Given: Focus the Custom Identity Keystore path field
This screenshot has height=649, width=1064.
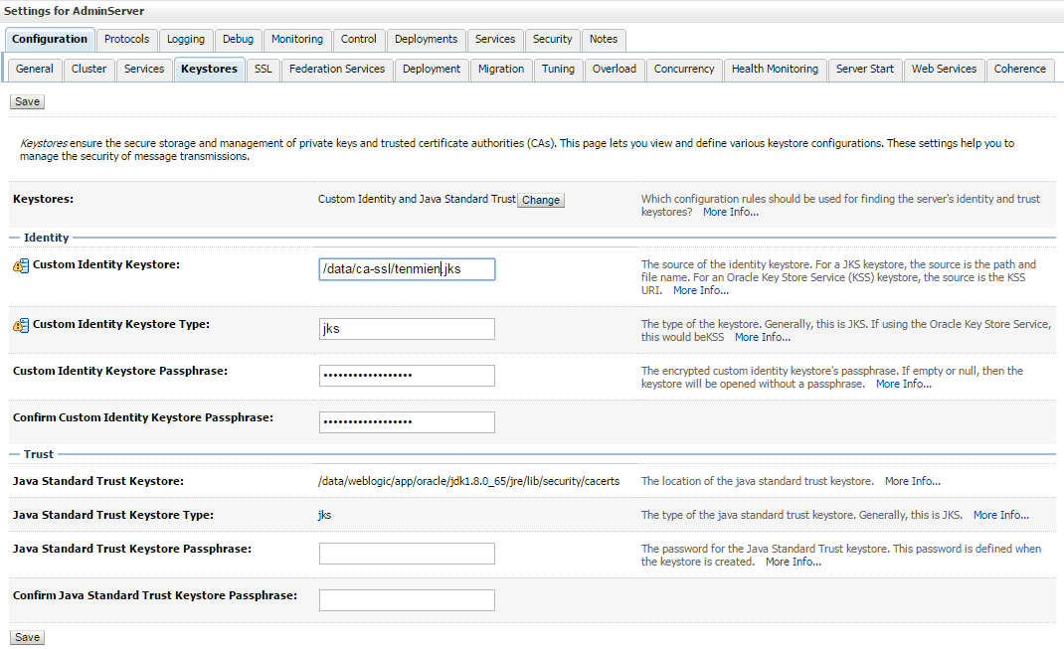Looking at the screenshot, I should tap(407, 269).
